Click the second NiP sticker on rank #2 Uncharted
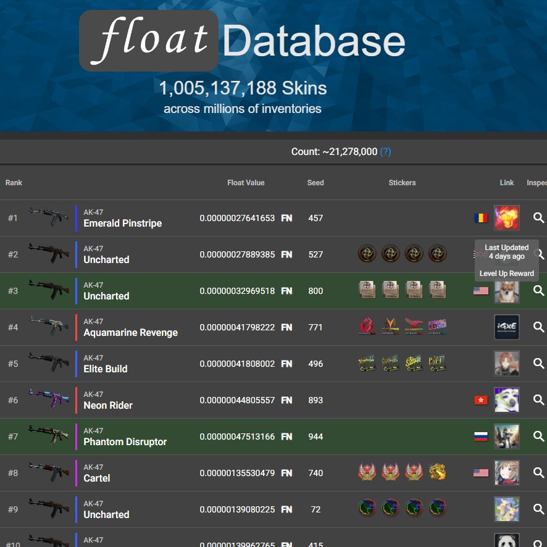547x547 pixels. [390, 254]
